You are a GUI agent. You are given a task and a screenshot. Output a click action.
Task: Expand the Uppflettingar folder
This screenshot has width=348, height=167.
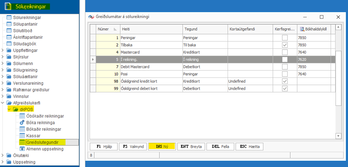click(x=3, y=50)
